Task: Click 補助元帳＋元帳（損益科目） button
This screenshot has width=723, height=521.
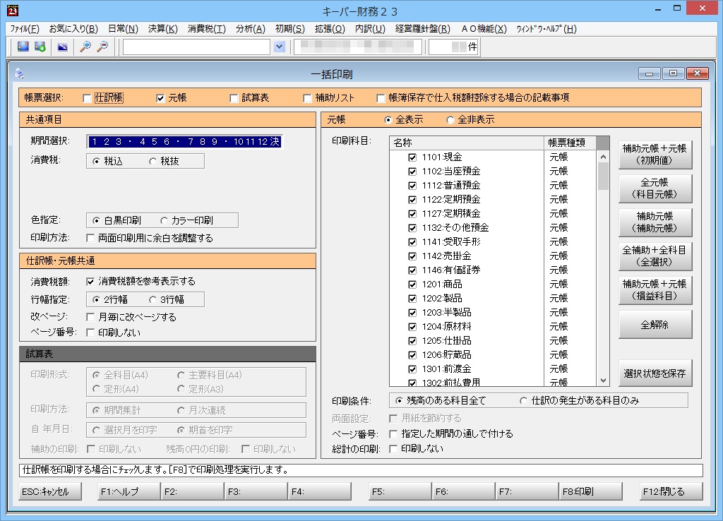Action: coord(655,290)
